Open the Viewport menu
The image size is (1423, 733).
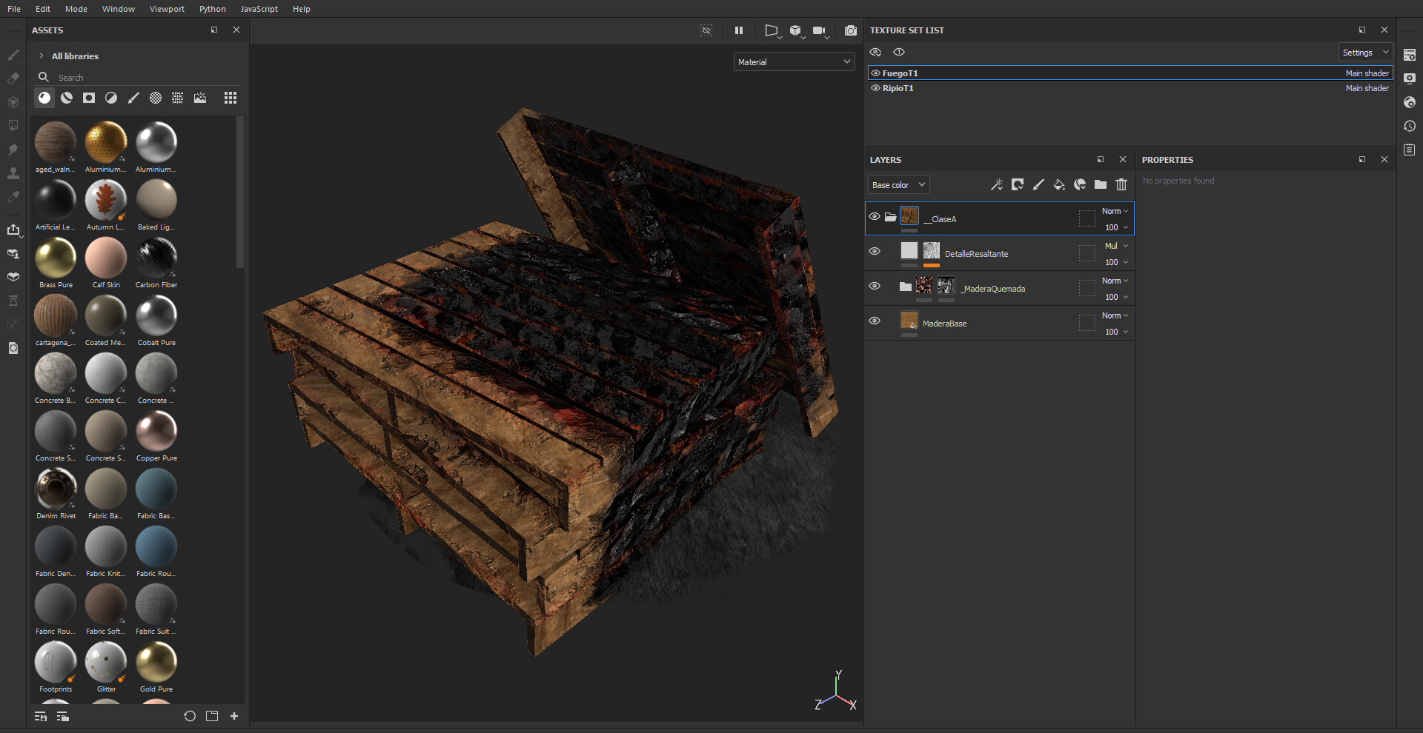(167, 9)
